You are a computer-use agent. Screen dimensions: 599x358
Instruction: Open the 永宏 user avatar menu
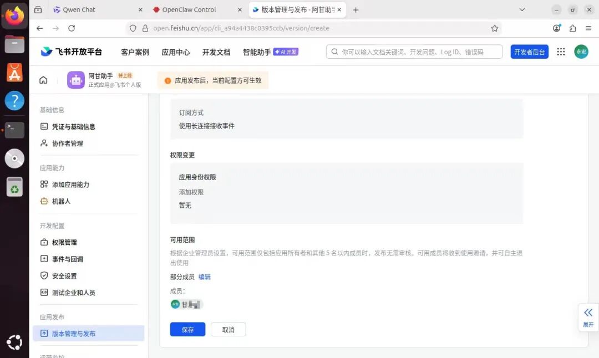tap(581, 52)
